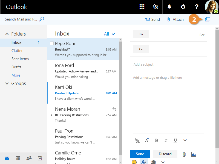
Task: Insert picture inline using image icon
Action: point(194,154)
